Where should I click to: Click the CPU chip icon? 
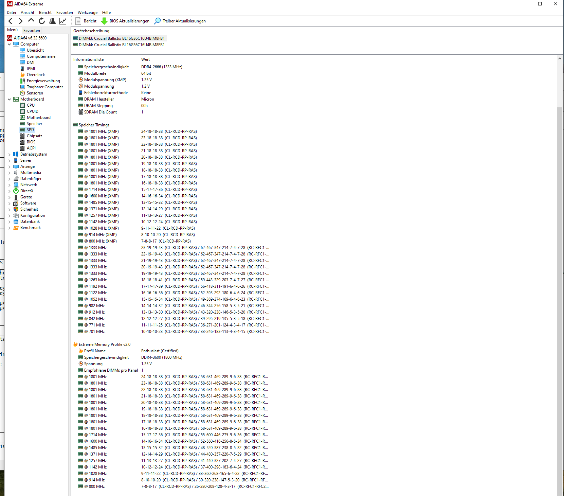pyautogui.click(x=22, y=105)
